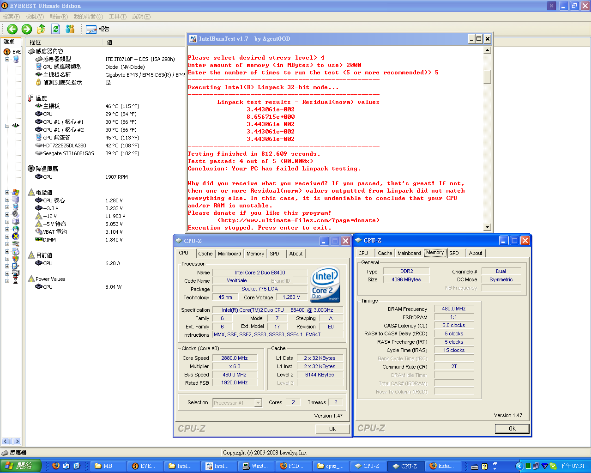The height and width of the screenshot is (473, 591).
Task: Open the Selection Processor #1 dropdown
Action: point(258,403)
